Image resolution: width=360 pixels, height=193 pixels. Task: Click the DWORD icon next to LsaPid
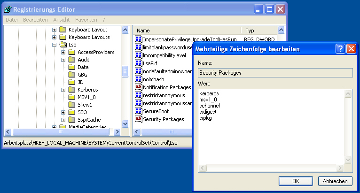coord(139,63)
